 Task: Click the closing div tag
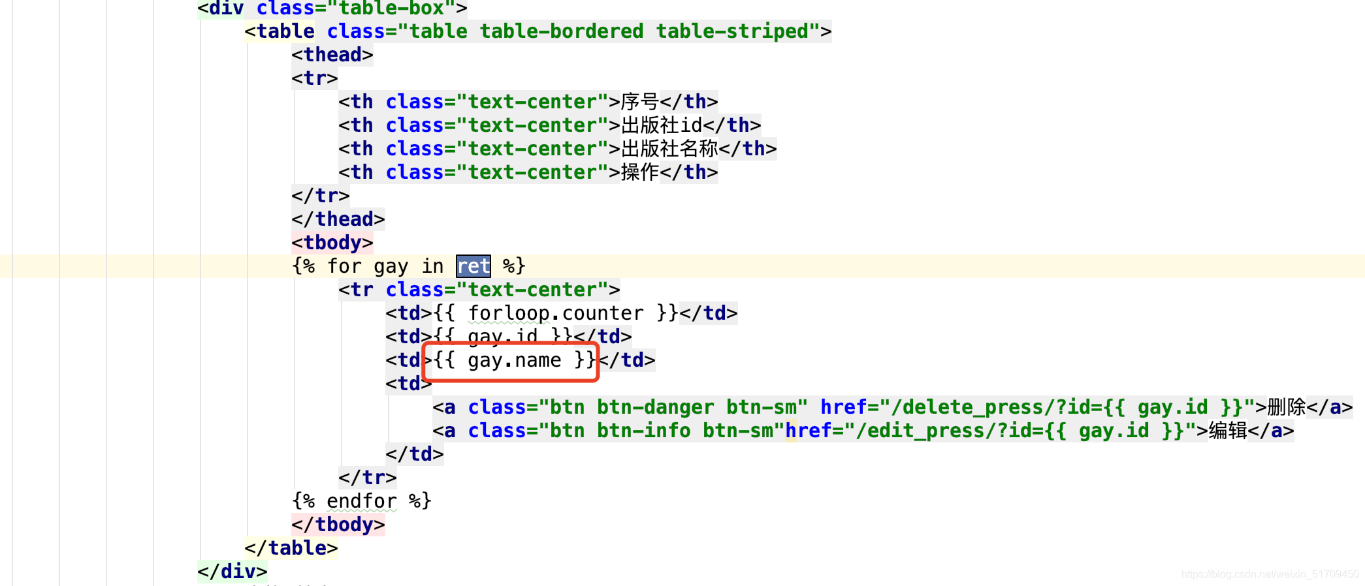pos(233,572)
